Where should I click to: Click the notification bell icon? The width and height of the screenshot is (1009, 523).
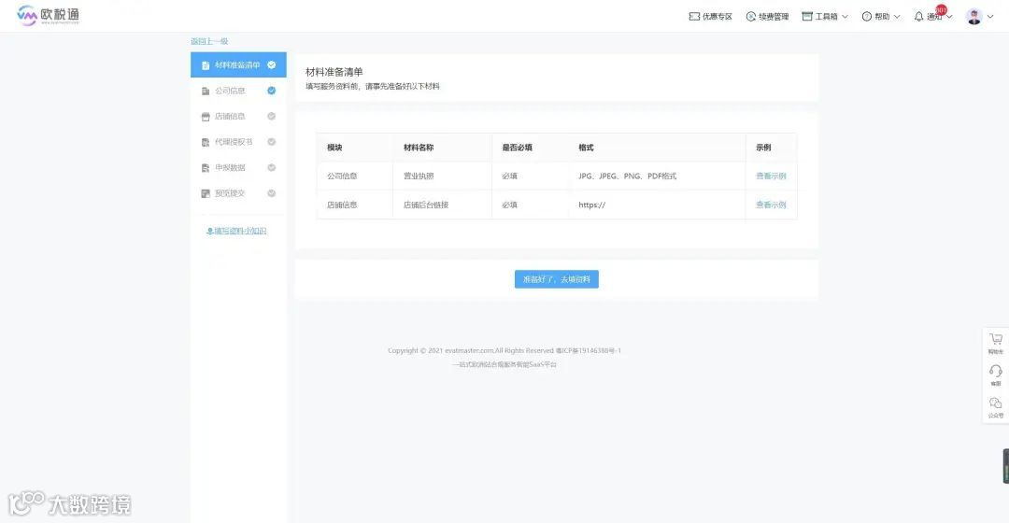[919, 16]
